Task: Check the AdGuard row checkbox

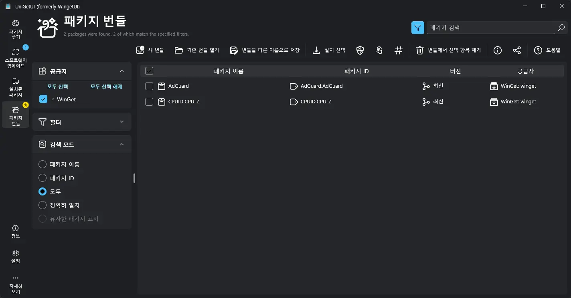Action: [149, 86]
